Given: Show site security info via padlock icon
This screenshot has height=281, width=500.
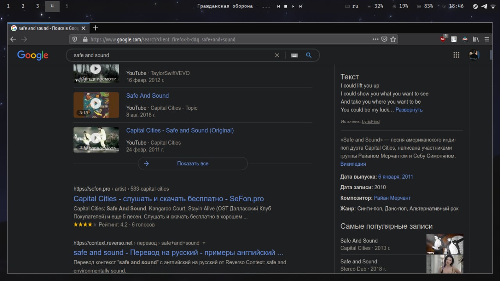Looking at the screenshot, I should point(85,39).
